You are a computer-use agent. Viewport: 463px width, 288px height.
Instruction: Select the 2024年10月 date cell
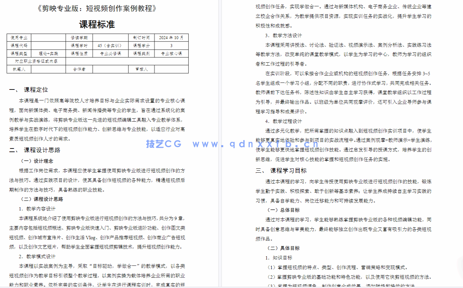coord(171,37)
